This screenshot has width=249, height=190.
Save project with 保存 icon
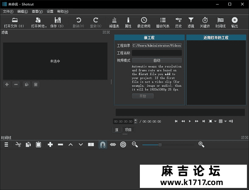point(57,23)
